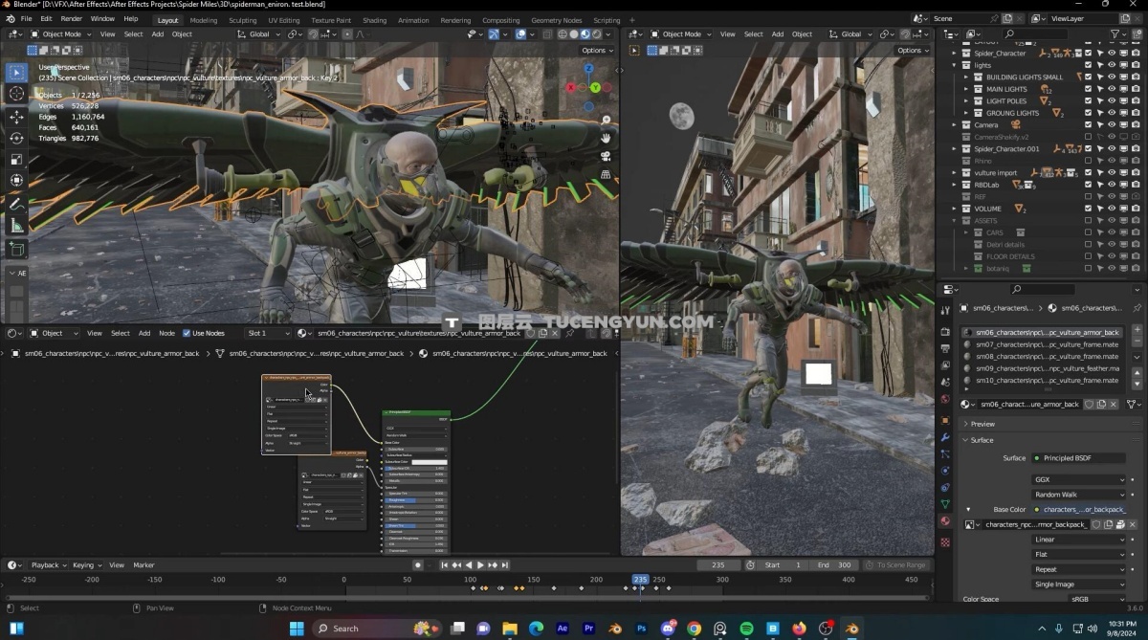This screenshot has width=1148, height=640.
Task: Open the File menu
Action: tap(26, 19)
